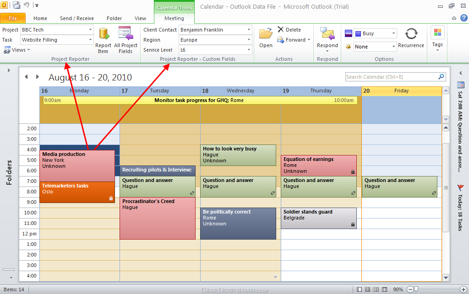Minimize the ribbon with the caret icon
The image size is (469, 294).
[x=454, y=18]
